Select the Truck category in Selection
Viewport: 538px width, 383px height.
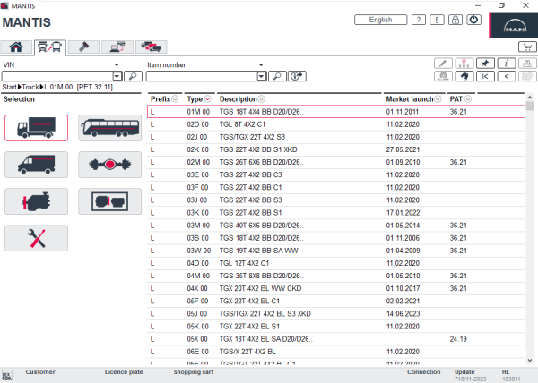37,128
